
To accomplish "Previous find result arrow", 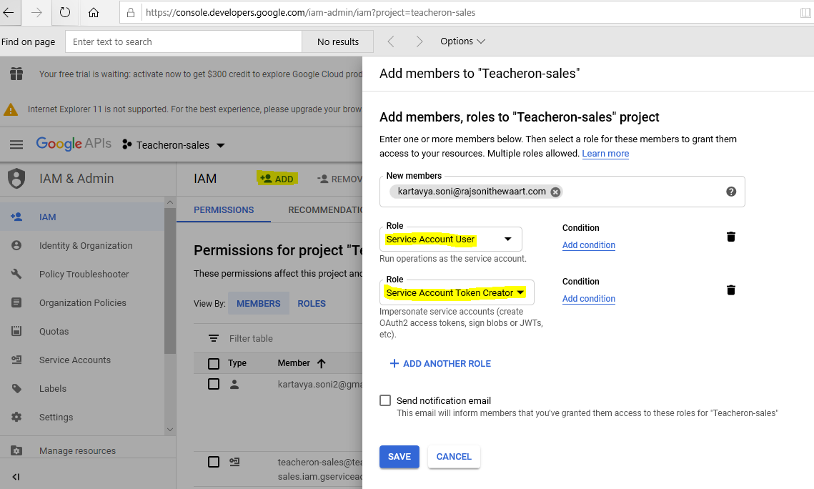I will [391, 41].
